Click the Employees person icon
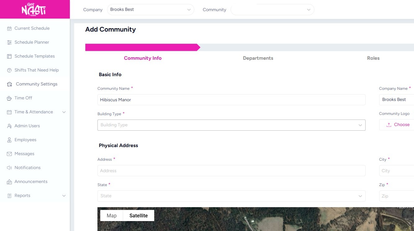Screen dimensions: 414x231 tap(9, 140)
